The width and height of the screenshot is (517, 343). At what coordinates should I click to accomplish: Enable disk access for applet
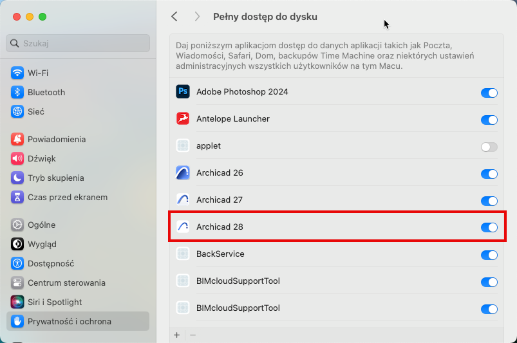[x=489, y=147]
